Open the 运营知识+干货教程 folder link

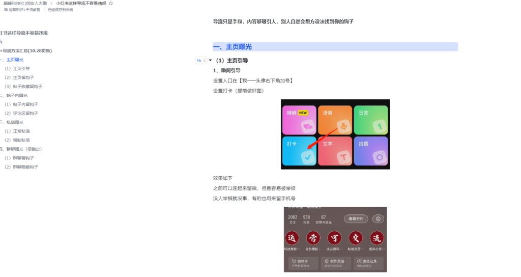click(x=22, y=10)
